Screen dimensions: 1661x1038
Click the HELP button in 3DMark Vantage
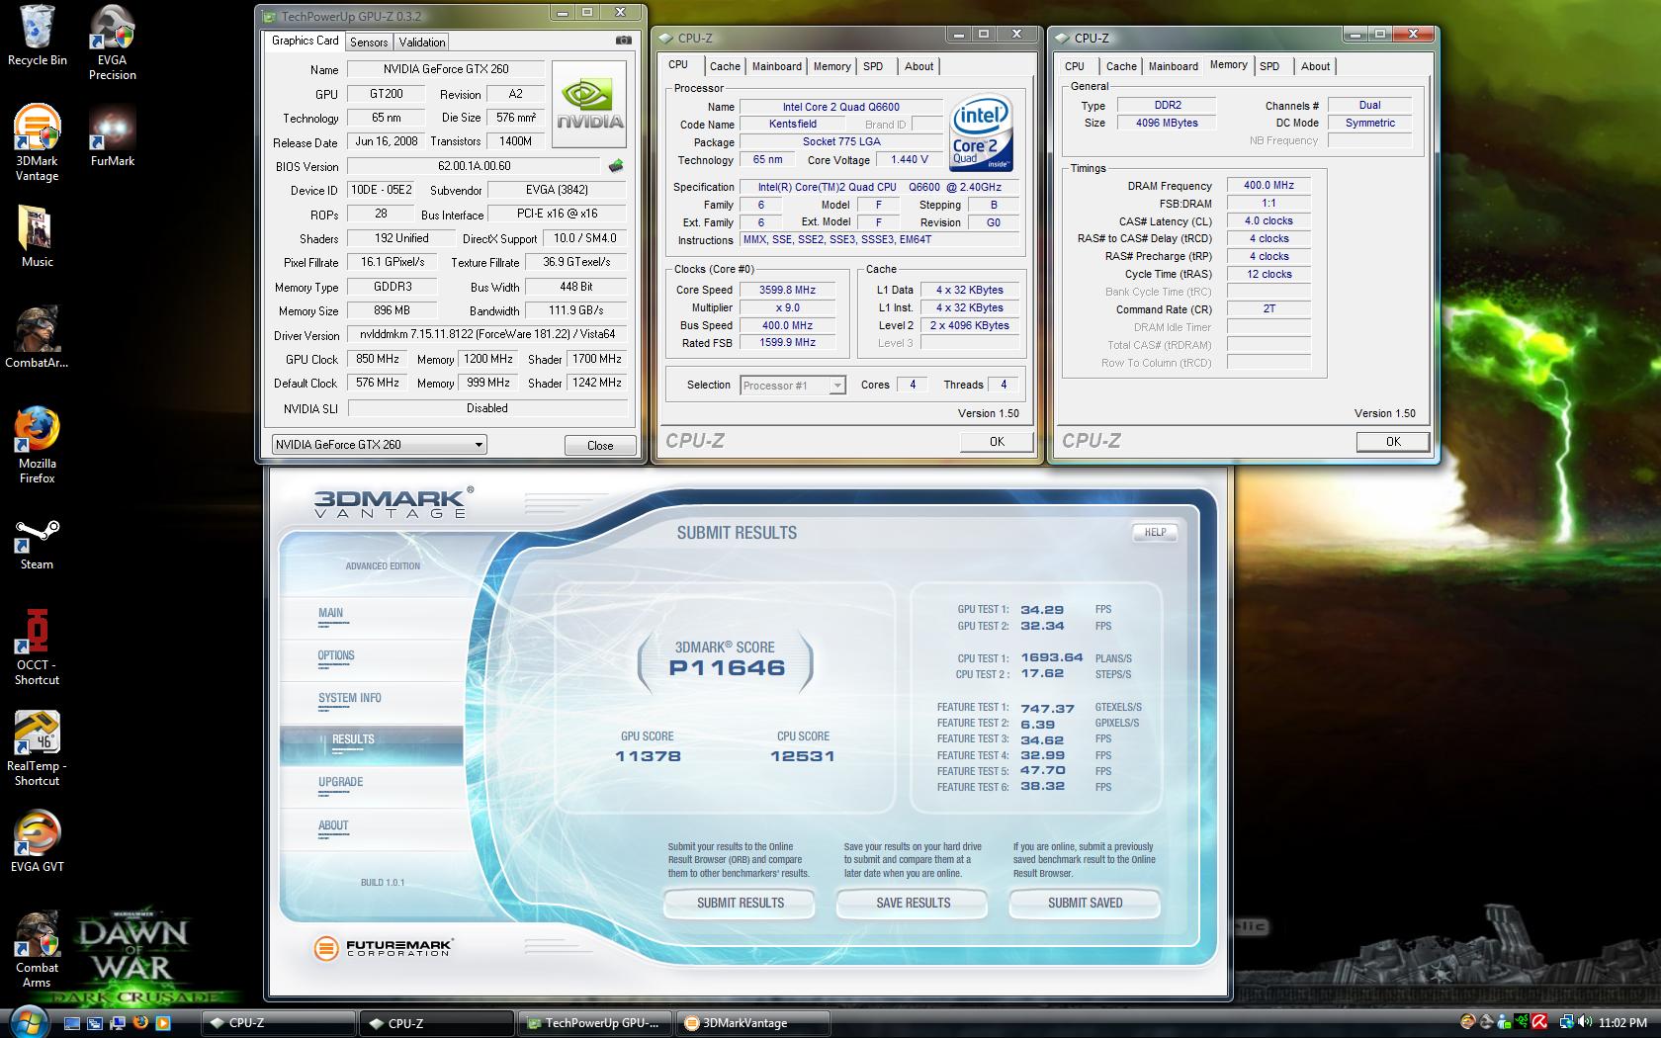1155,532
